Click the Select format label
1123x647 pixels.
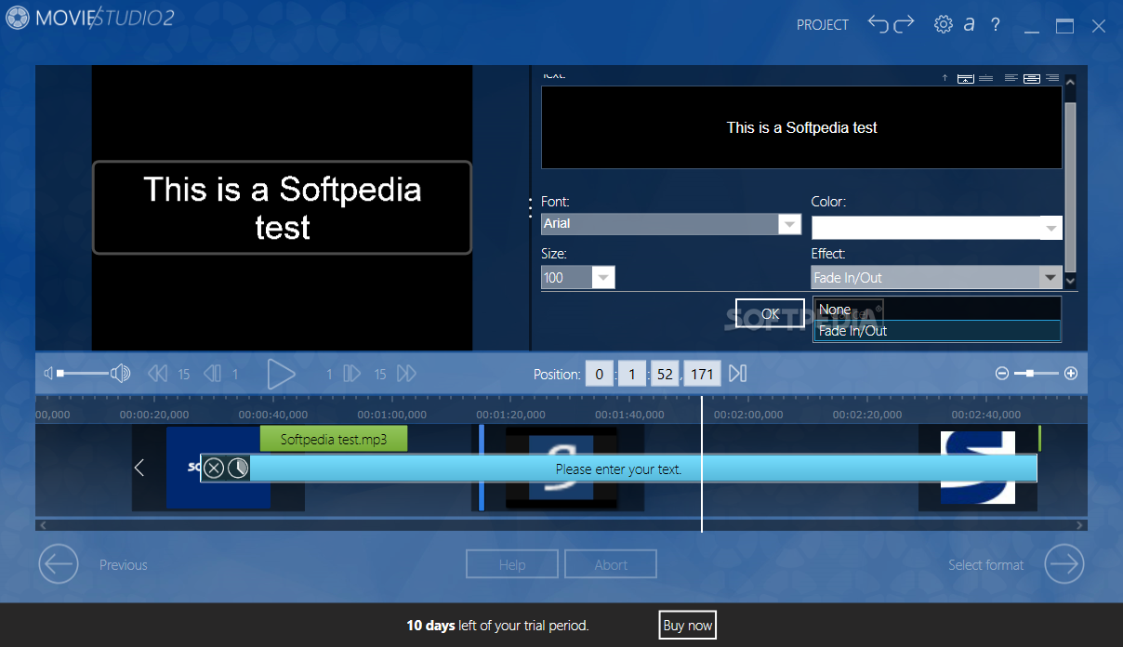(985, 565)
